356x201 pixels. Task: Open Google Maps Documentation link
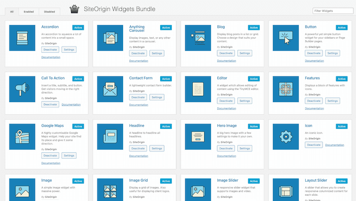pos(51,163)
